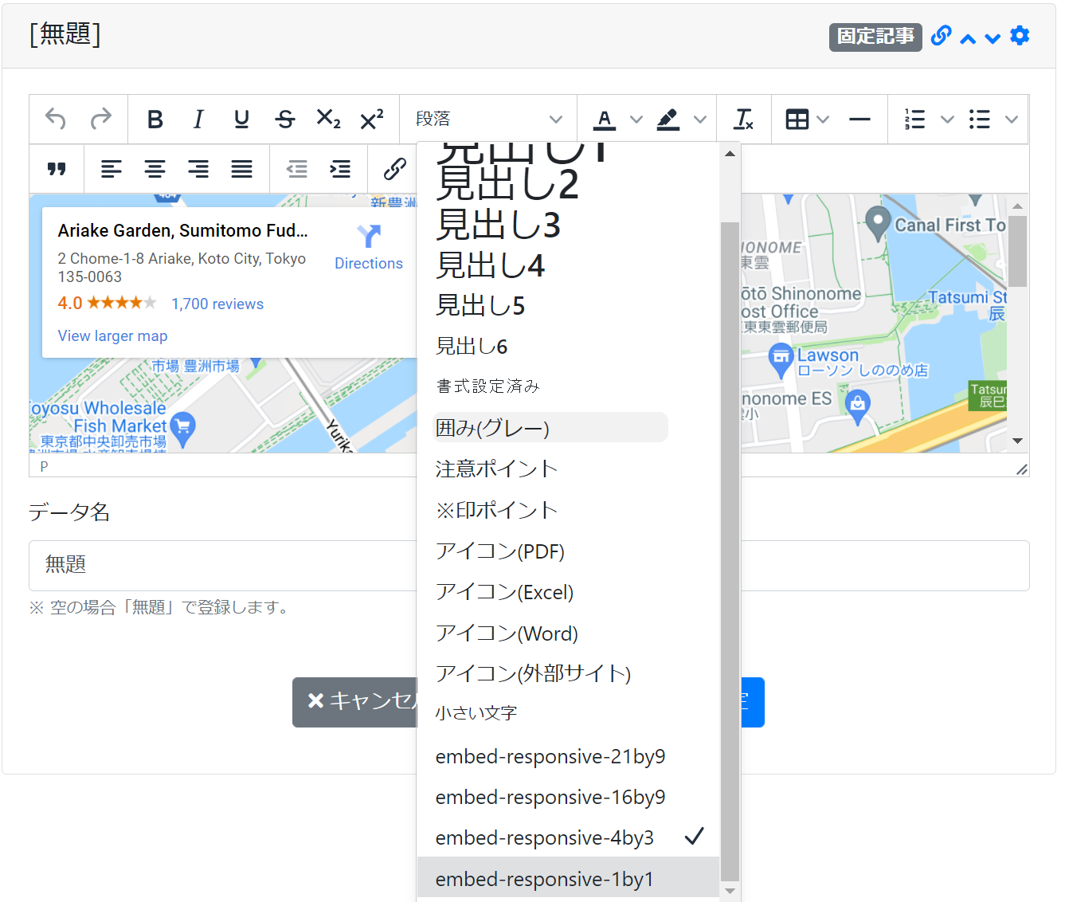Select 見出し3 from the format menu
This screenshot has width=1065, height=902.
tap(498, 225)
